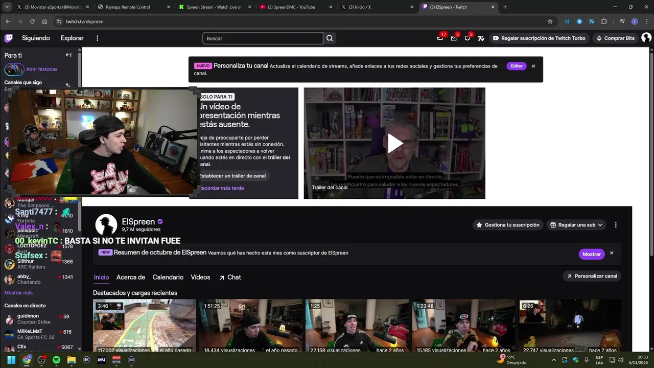Screen dimensions: 654x368
Task: Play the channel trailer video
Action: [394, 144]
